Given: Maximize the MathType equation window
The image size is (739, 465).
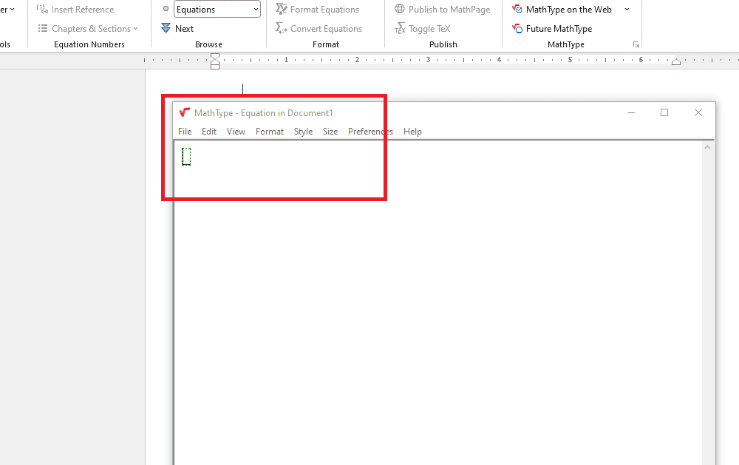Looking at the screenshot, I should 664,112.
